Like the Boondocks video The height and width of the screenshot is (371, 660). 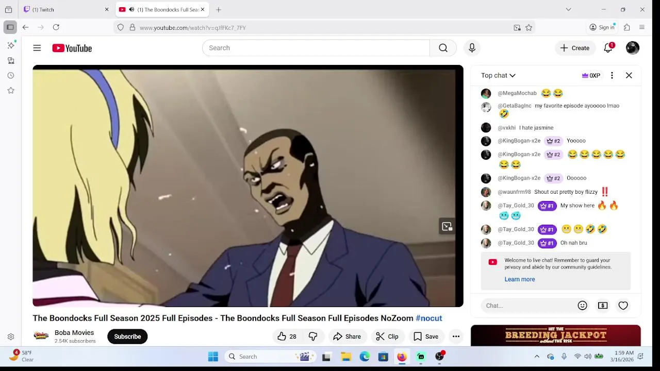pos(287,336)
